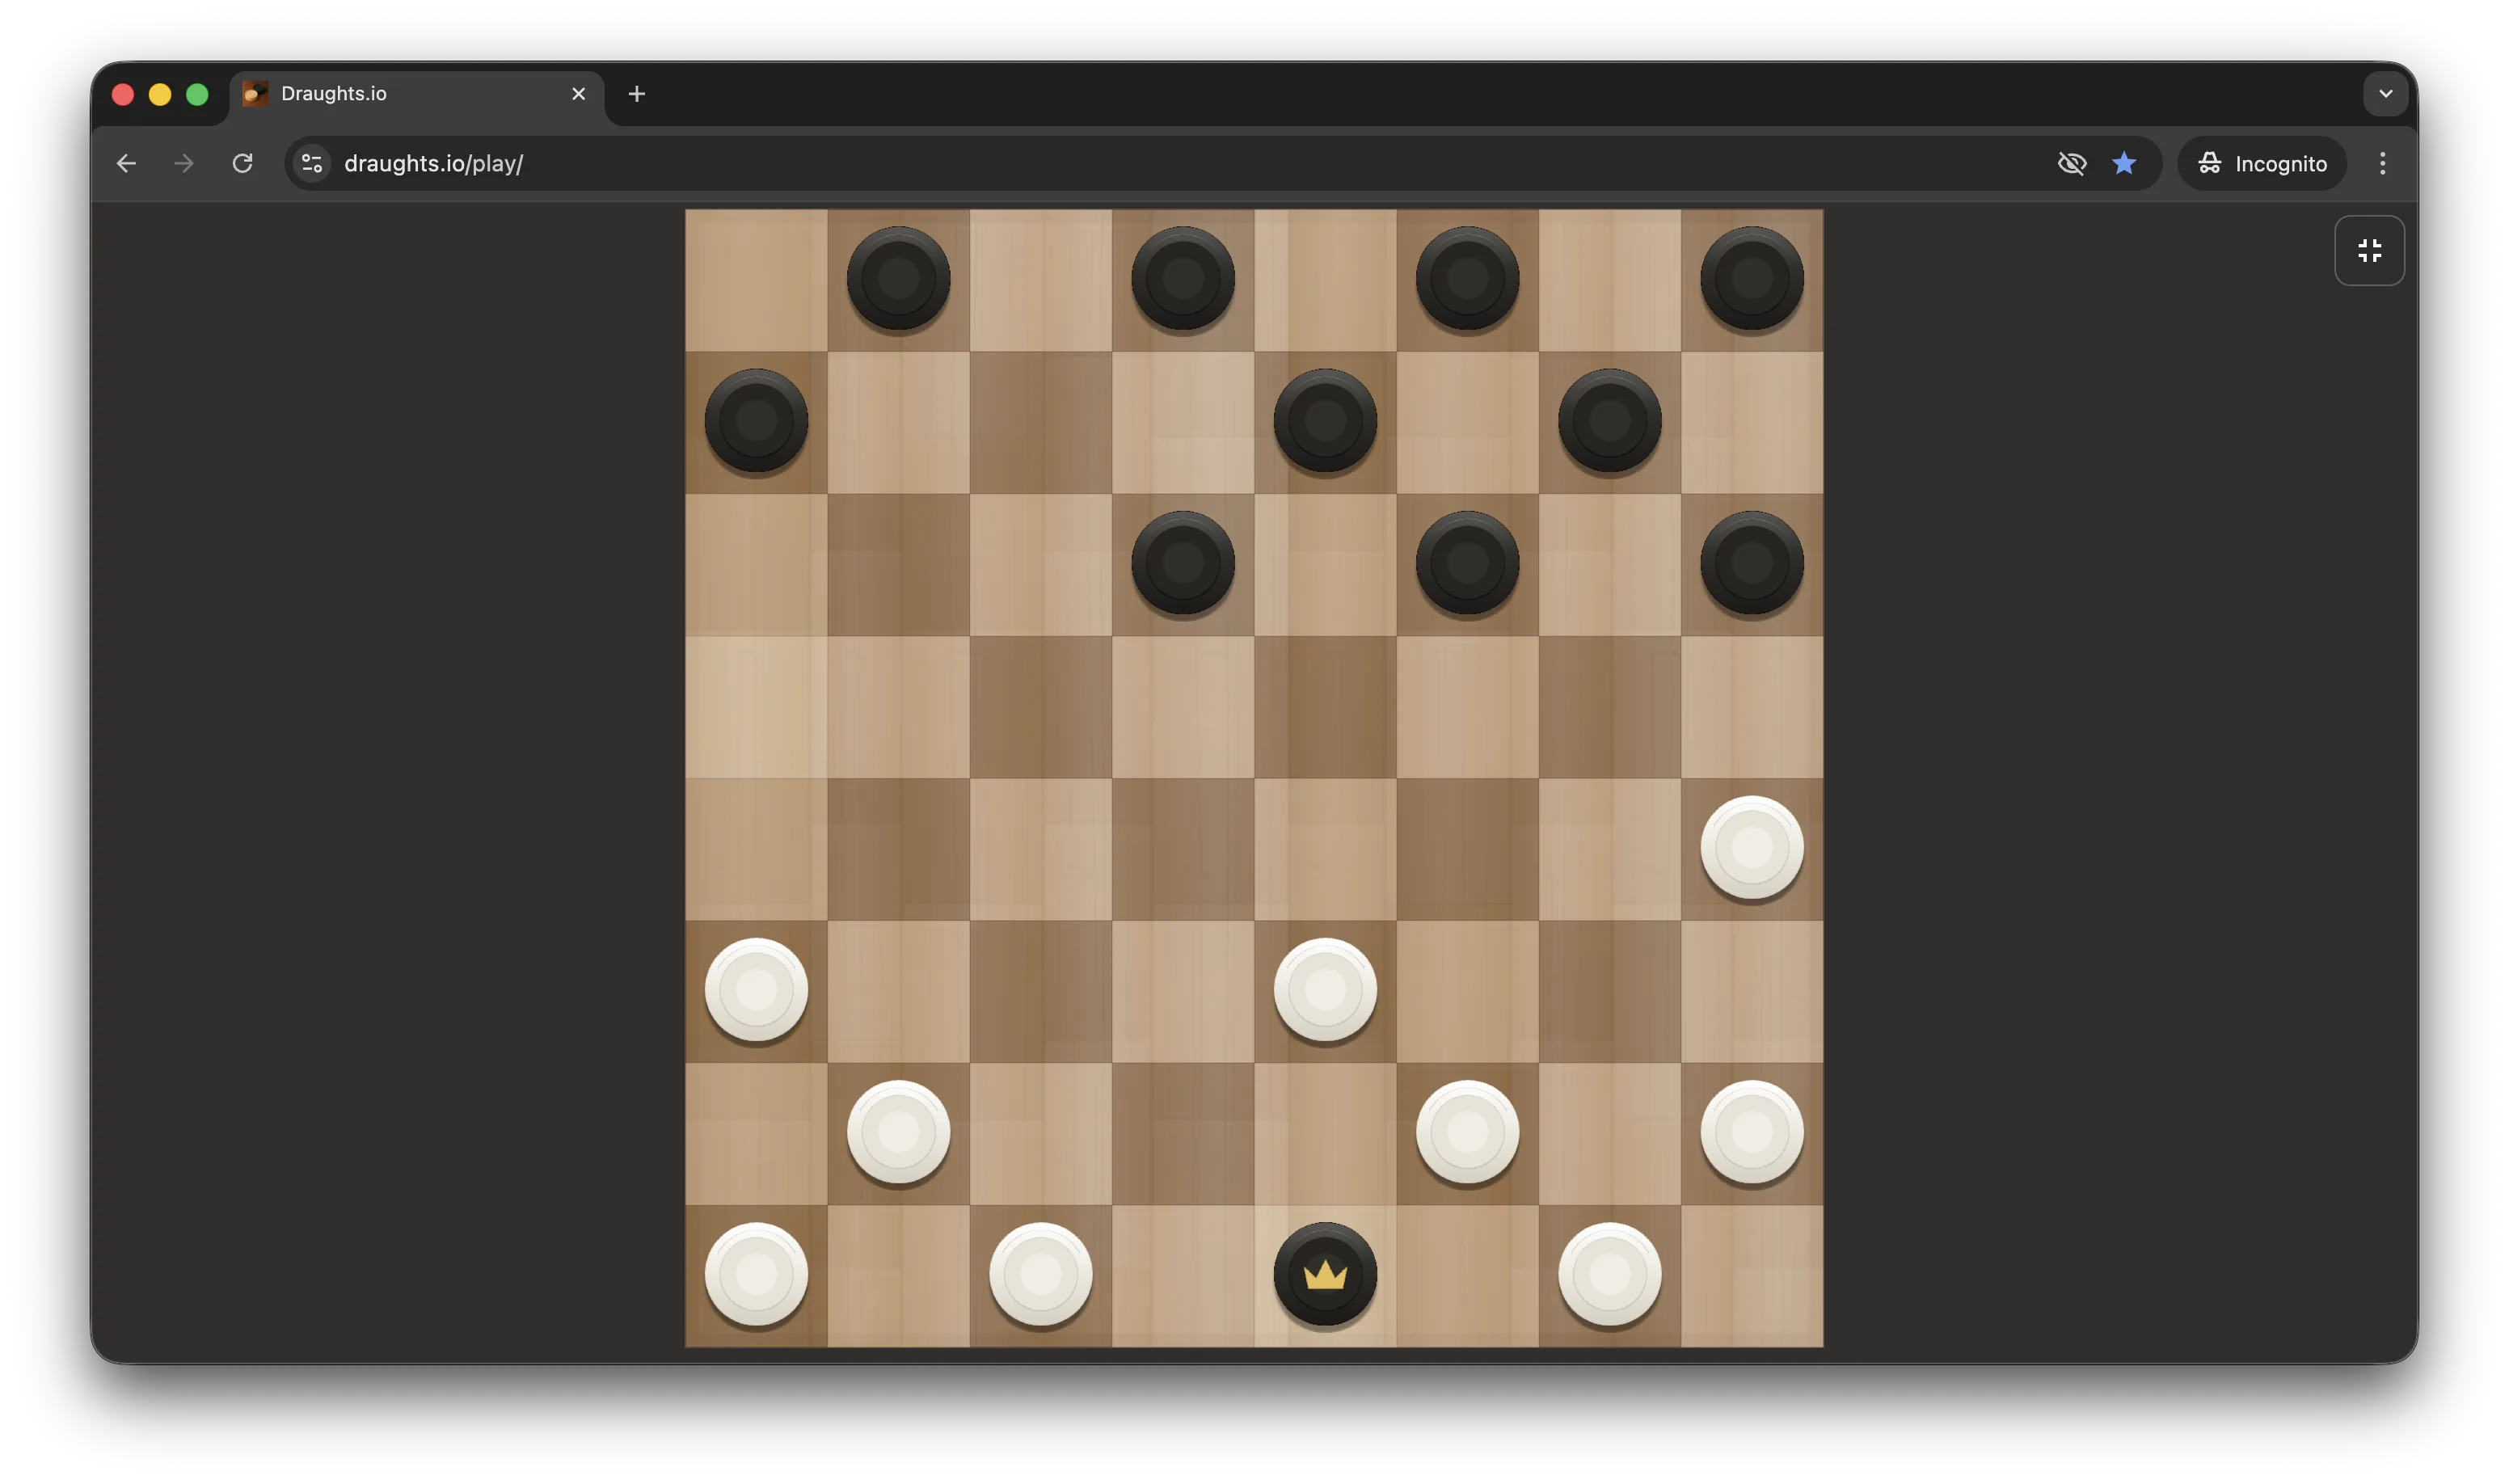The image size is (2509, 1484).
Task: Expand the Incognito profile badge
Action: click(2262, 163)
